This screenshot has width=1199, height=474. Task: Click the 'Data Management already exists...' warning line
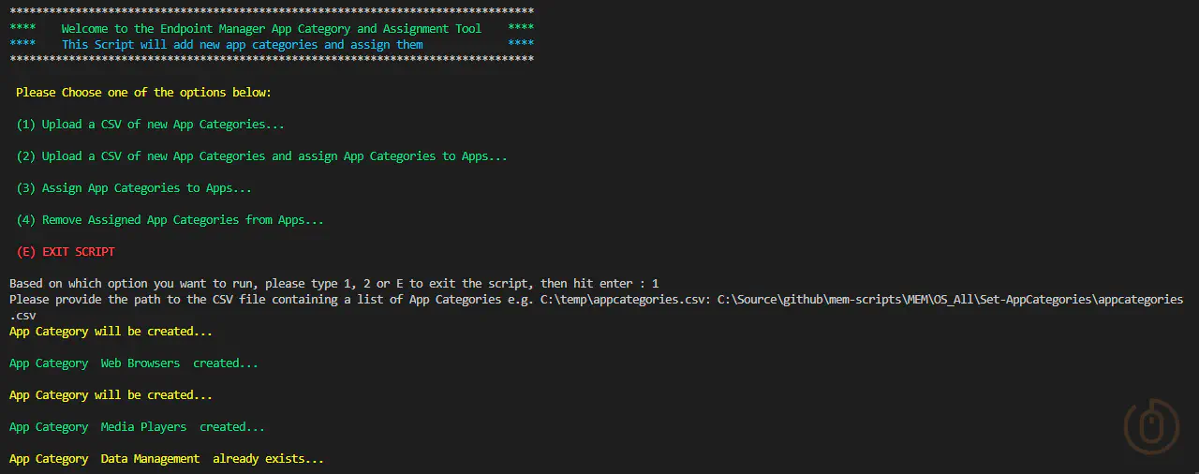166,459
